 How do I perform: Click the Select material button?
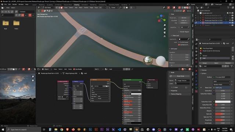pos(216,63)
